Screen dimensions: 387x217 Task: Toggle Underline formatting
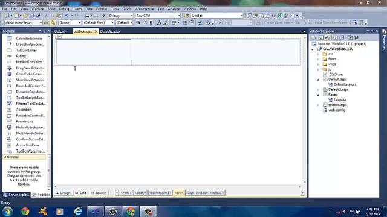(x=151, y=23)
